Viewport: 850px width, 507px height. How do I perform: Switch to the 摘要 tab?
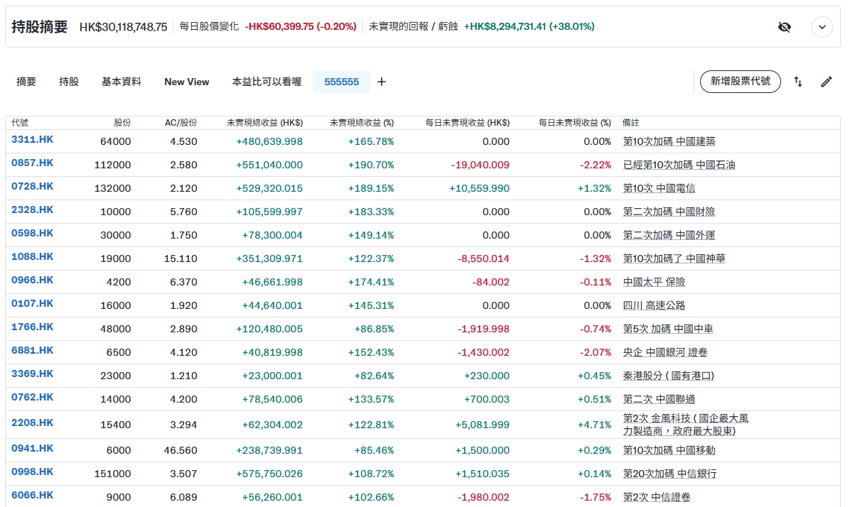point(26,82)
